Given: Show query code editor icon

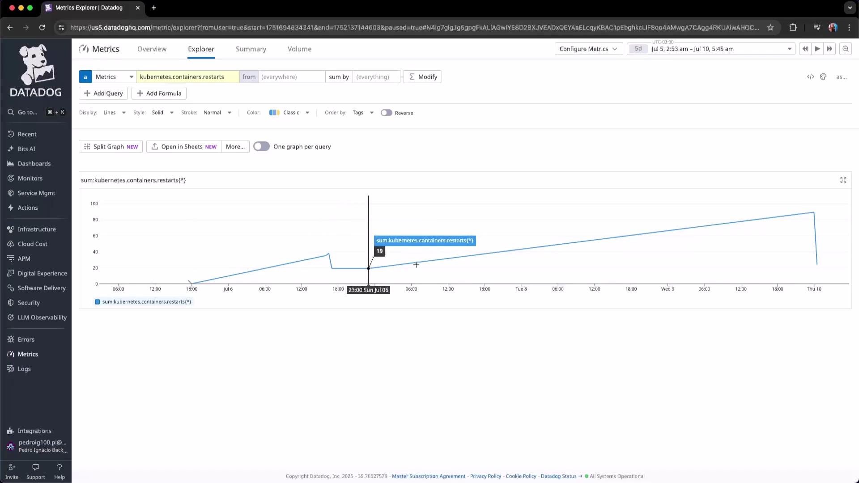Looking at the screenshot, I should 811,77.
